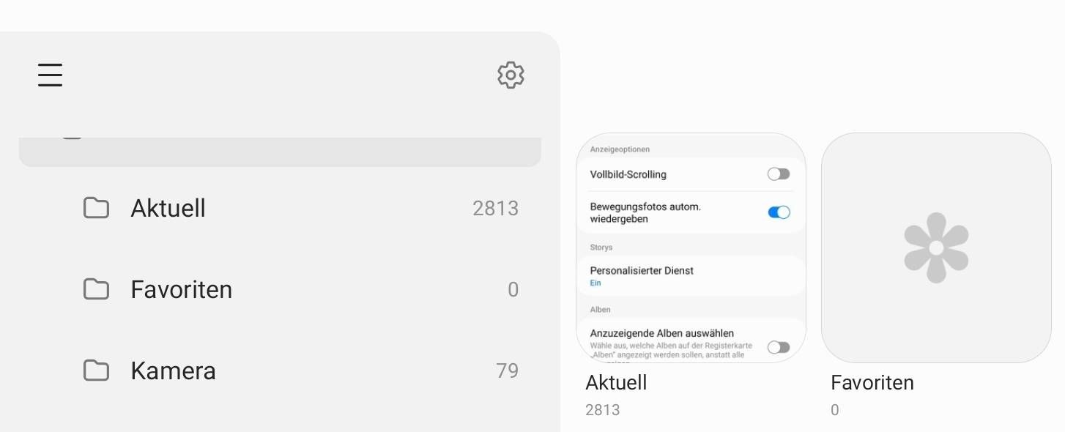The image size is (1065, 432).
Task: Click the 79 count beside Kamera
Action: tap(507, 370)
